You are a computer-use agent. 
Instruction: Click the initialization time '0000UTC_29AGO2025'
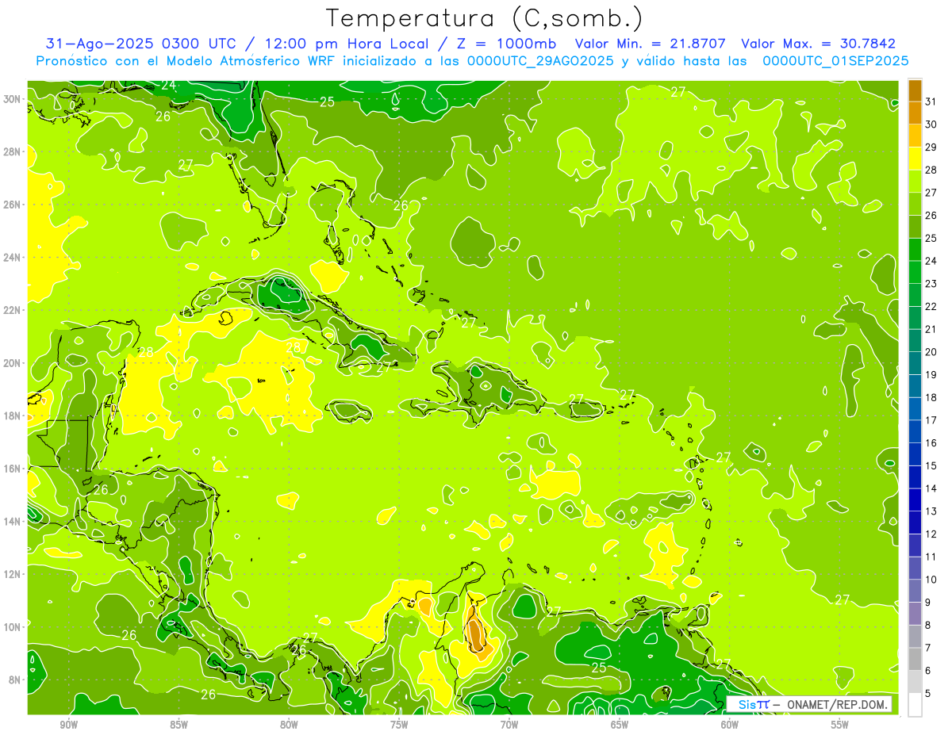click(x=540, y=61)
